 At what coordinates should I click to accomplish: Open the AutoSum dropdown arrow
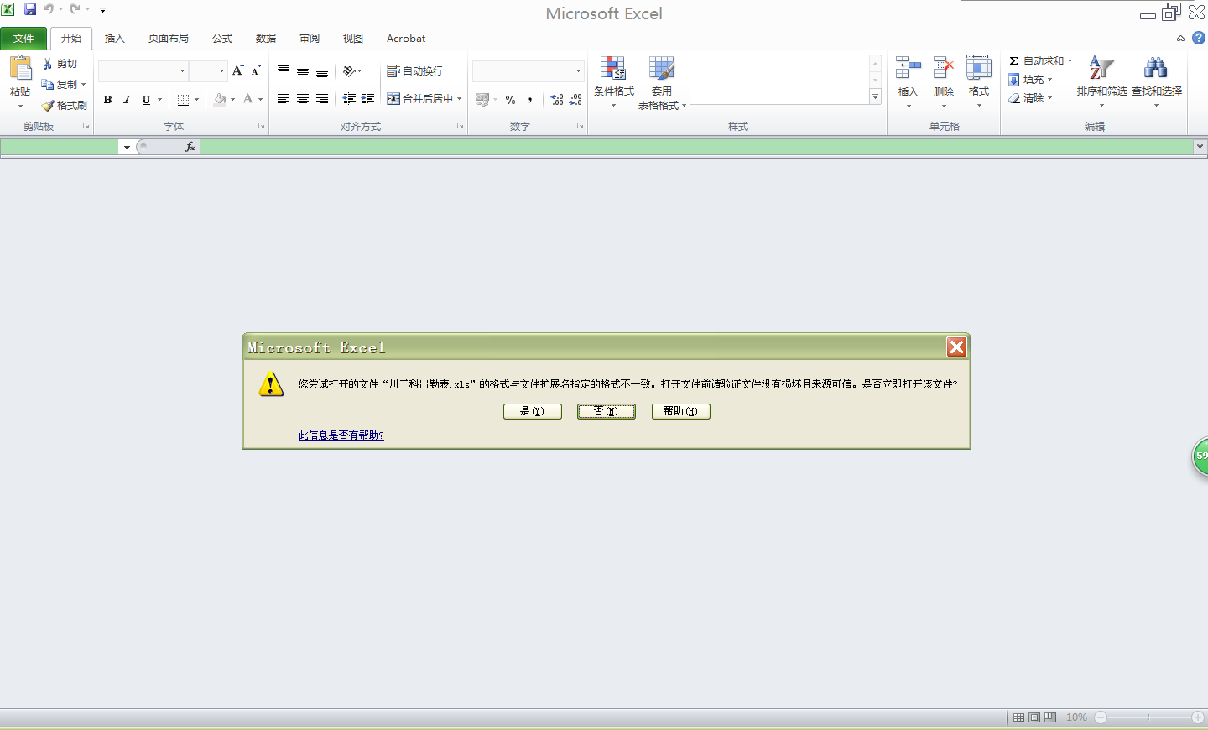[1070, 61]
